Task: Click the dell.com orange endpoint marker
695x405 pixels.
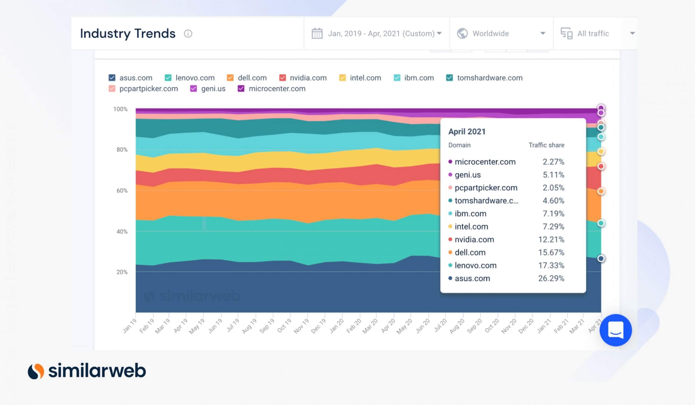Action: tap(601, 191)
